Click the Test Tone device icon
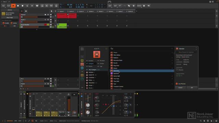The height and width of the screenshot is (123, 219). 112,79
